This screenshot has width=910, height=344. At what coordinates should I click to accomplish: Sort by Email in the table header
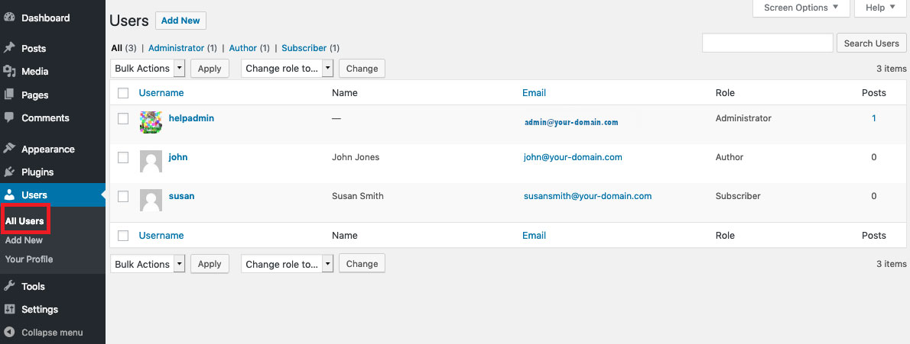[x=534, y=92]
